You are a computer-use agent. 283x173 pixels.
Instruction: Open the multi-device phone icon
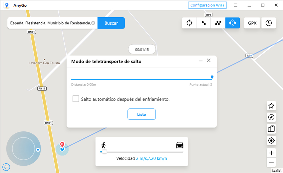271,129
